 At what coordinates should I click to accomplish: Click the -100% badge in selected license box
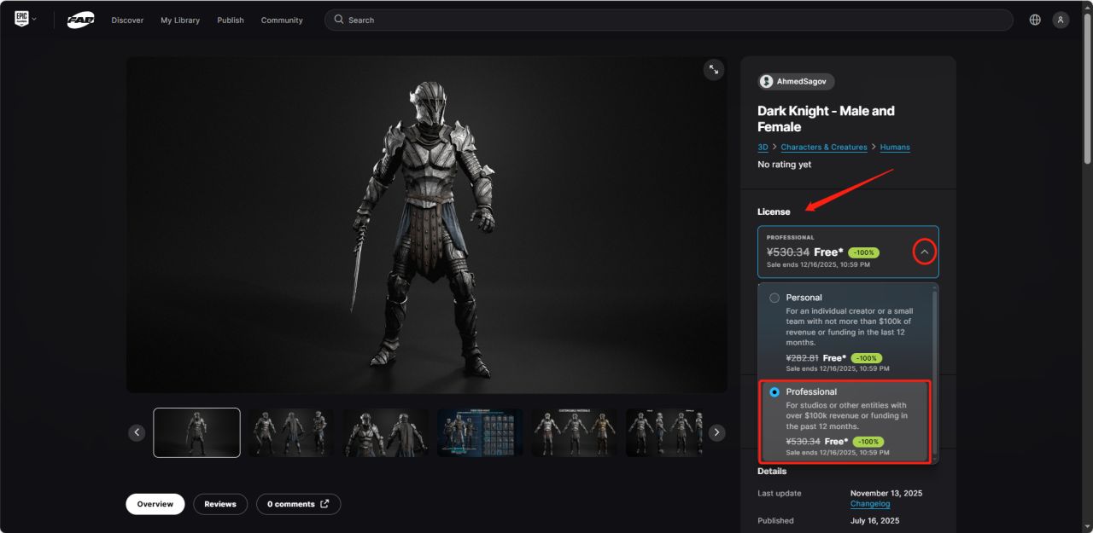pyautogui.click(x=863, y=252)
